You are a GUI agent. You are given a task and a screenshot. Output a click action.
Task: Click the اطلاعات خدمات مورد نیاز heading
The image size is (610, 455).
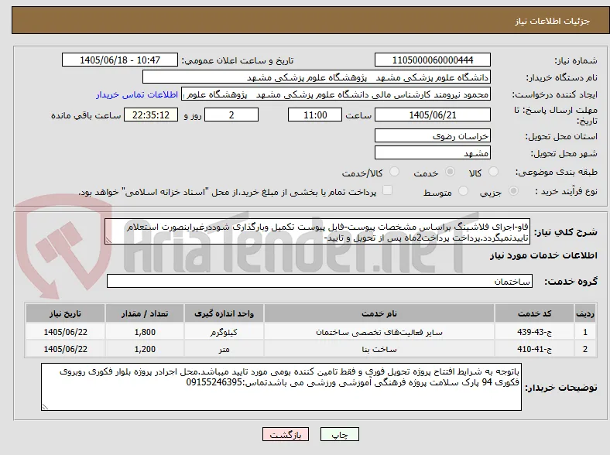(543, 255)
